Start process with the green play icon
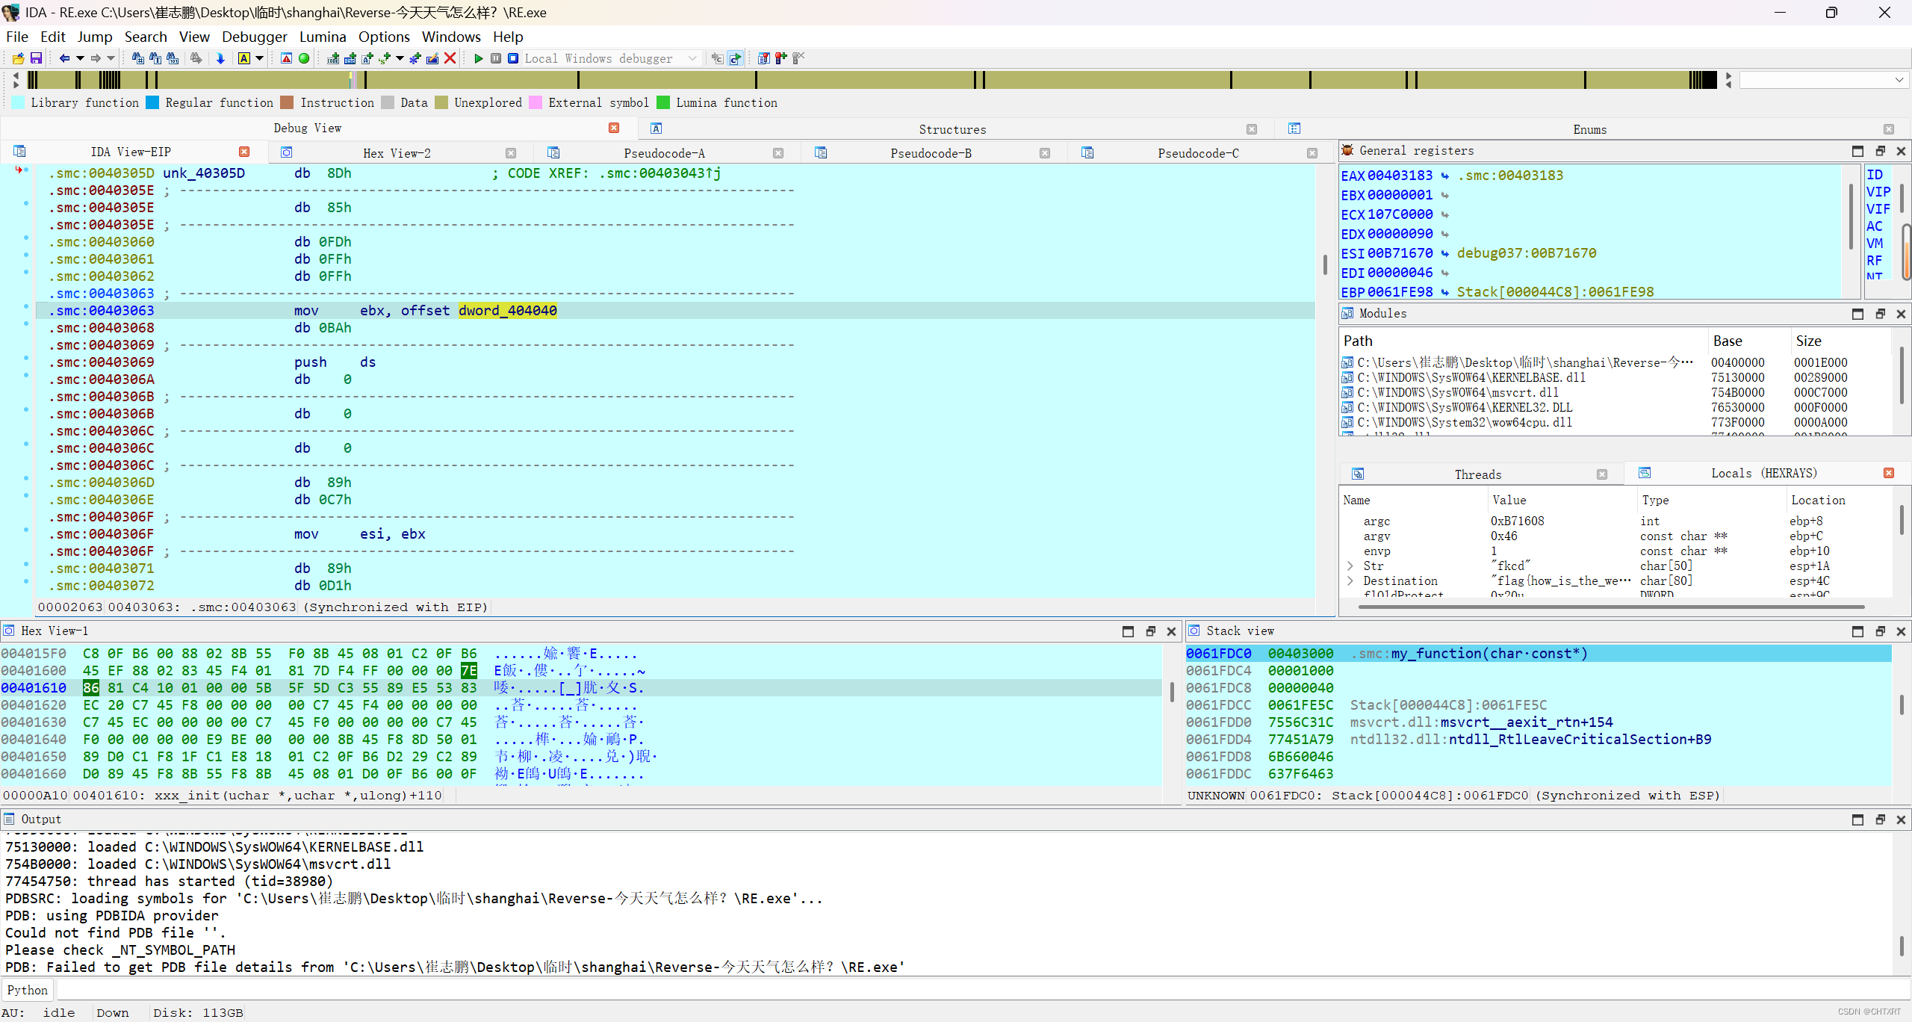 coord(479,58)
